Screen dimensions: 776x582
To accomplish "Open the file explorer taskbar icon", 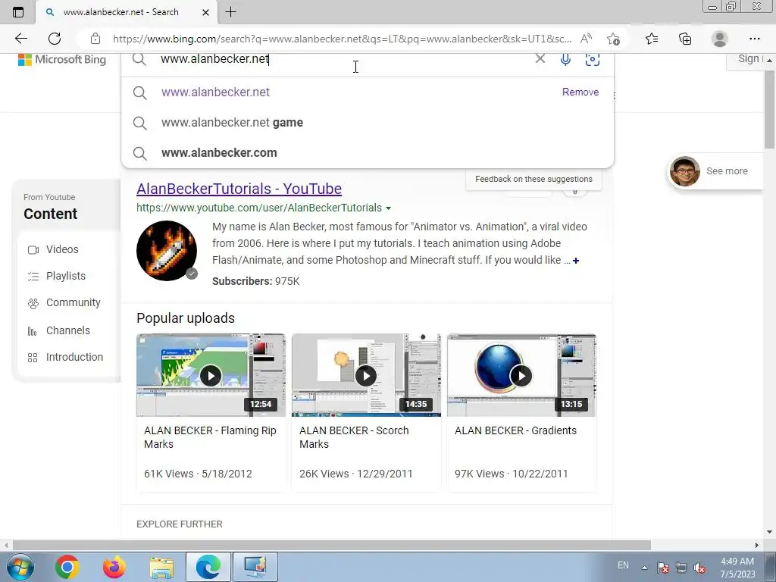I will click(x=162, y=568).
